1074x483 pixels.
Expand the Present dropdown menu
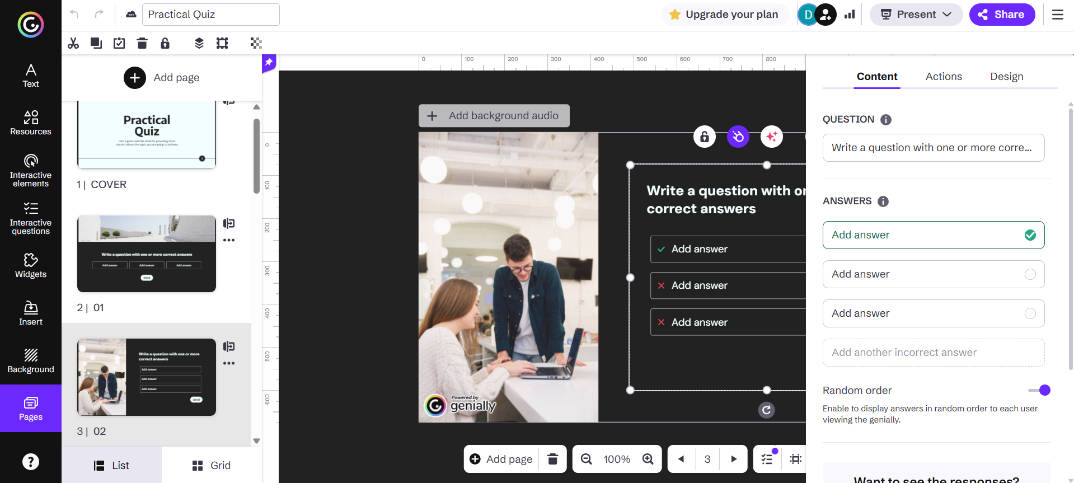pyautogui.click(x=916, y=15)
